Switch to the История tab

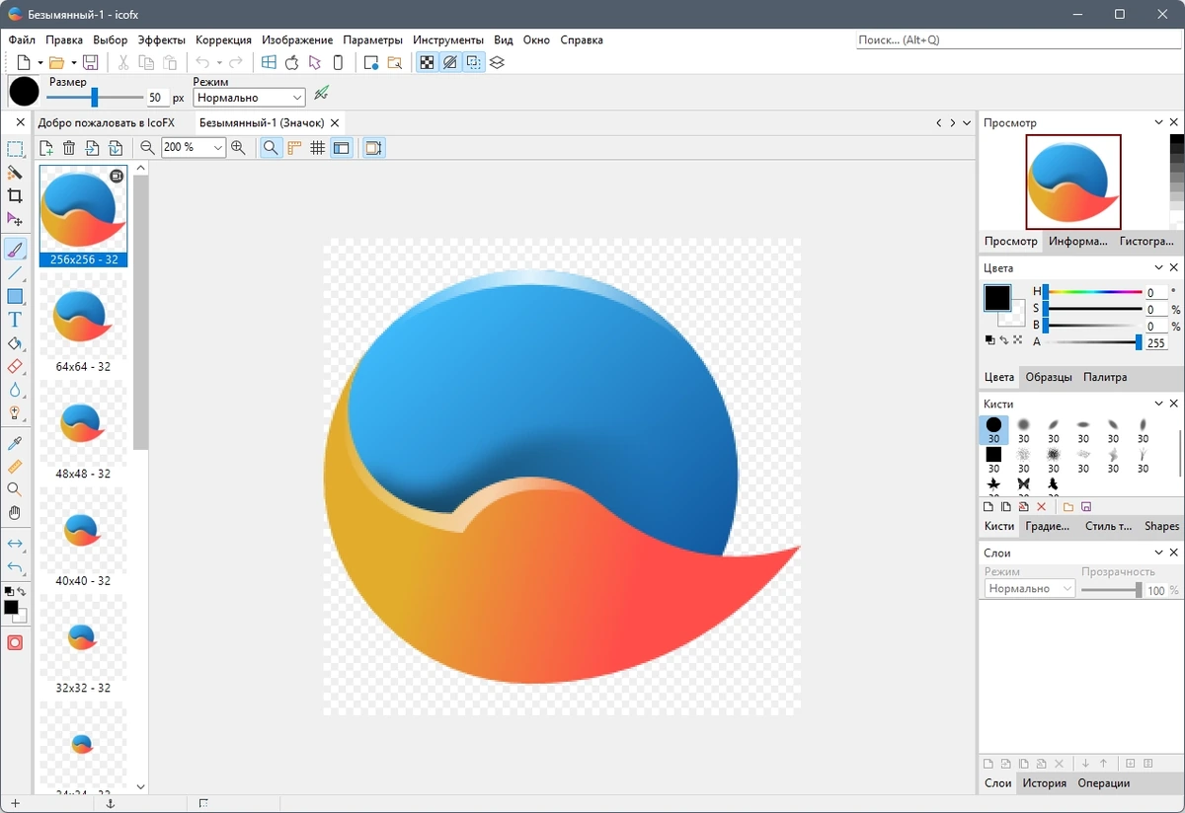[1044, 782]
